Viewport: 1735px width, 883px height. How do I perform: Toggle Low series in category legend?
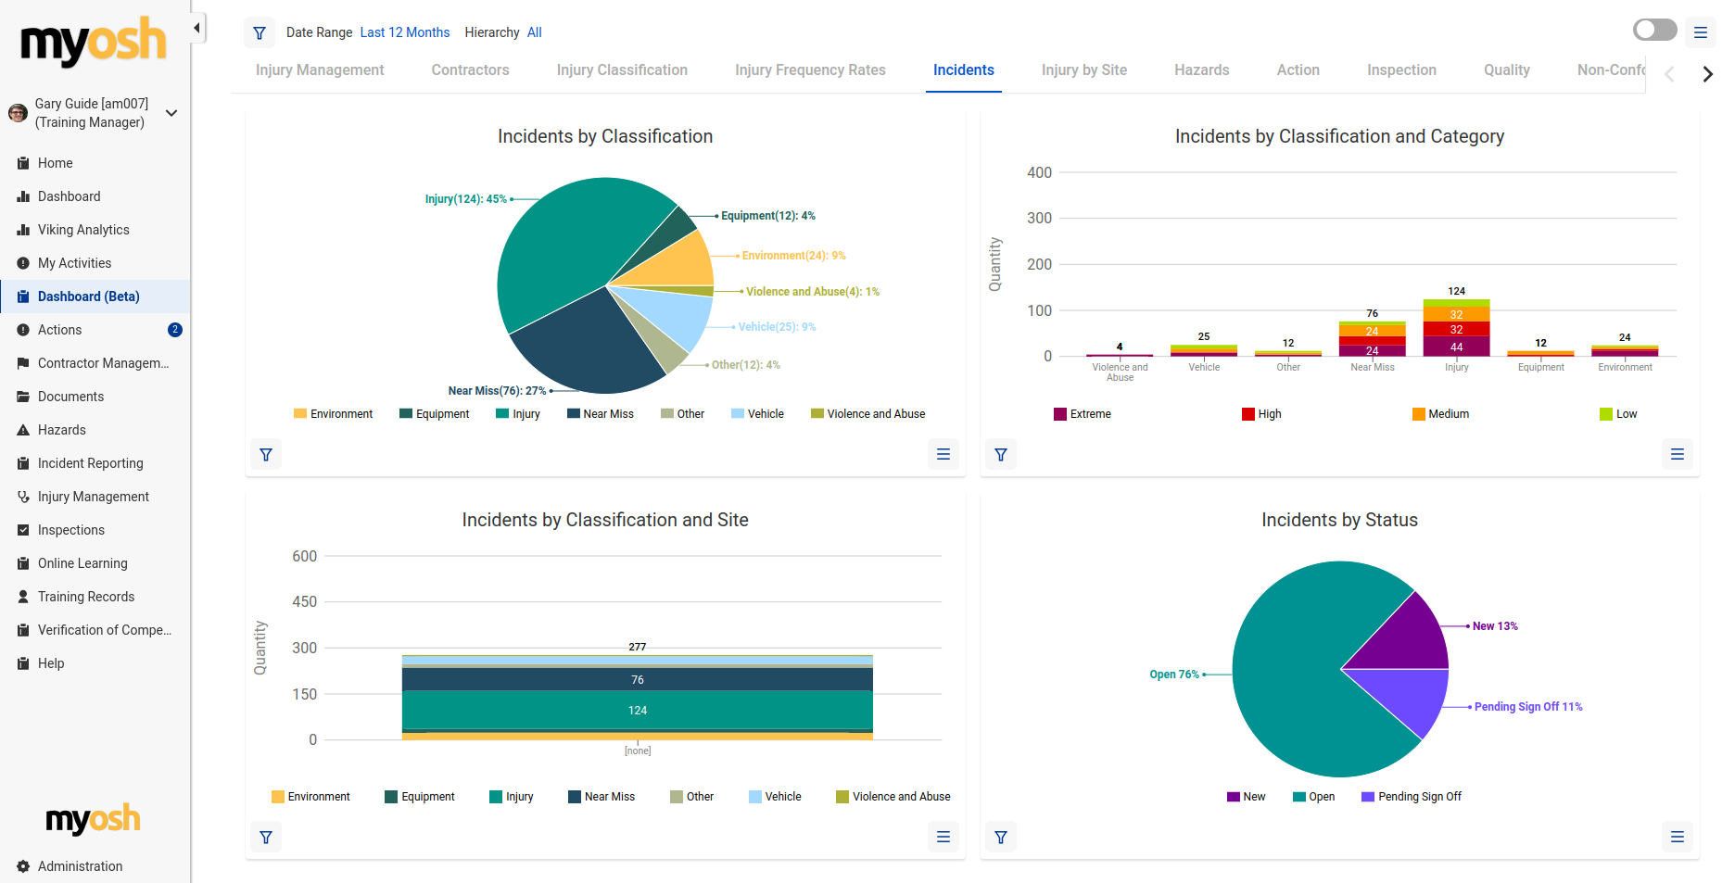coord(1618,414)
